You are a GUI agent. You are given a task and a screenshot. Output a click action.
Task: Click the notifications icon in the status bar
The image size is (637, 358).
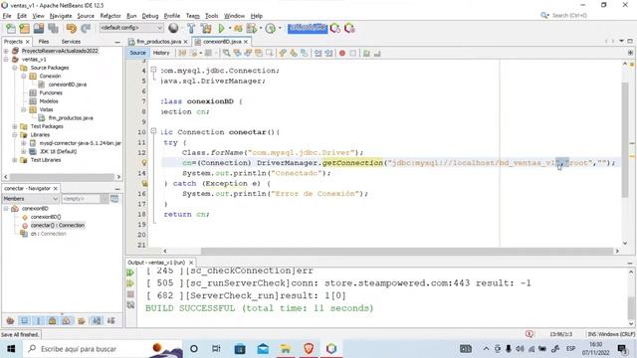coord(529,334)
